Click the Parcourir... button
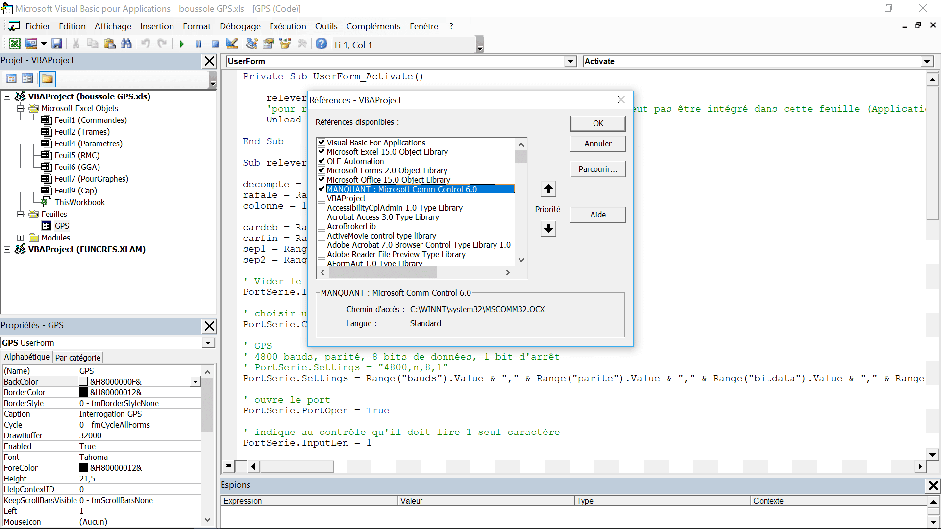This screenshot has width=941, height=529. tap(597, 169)
